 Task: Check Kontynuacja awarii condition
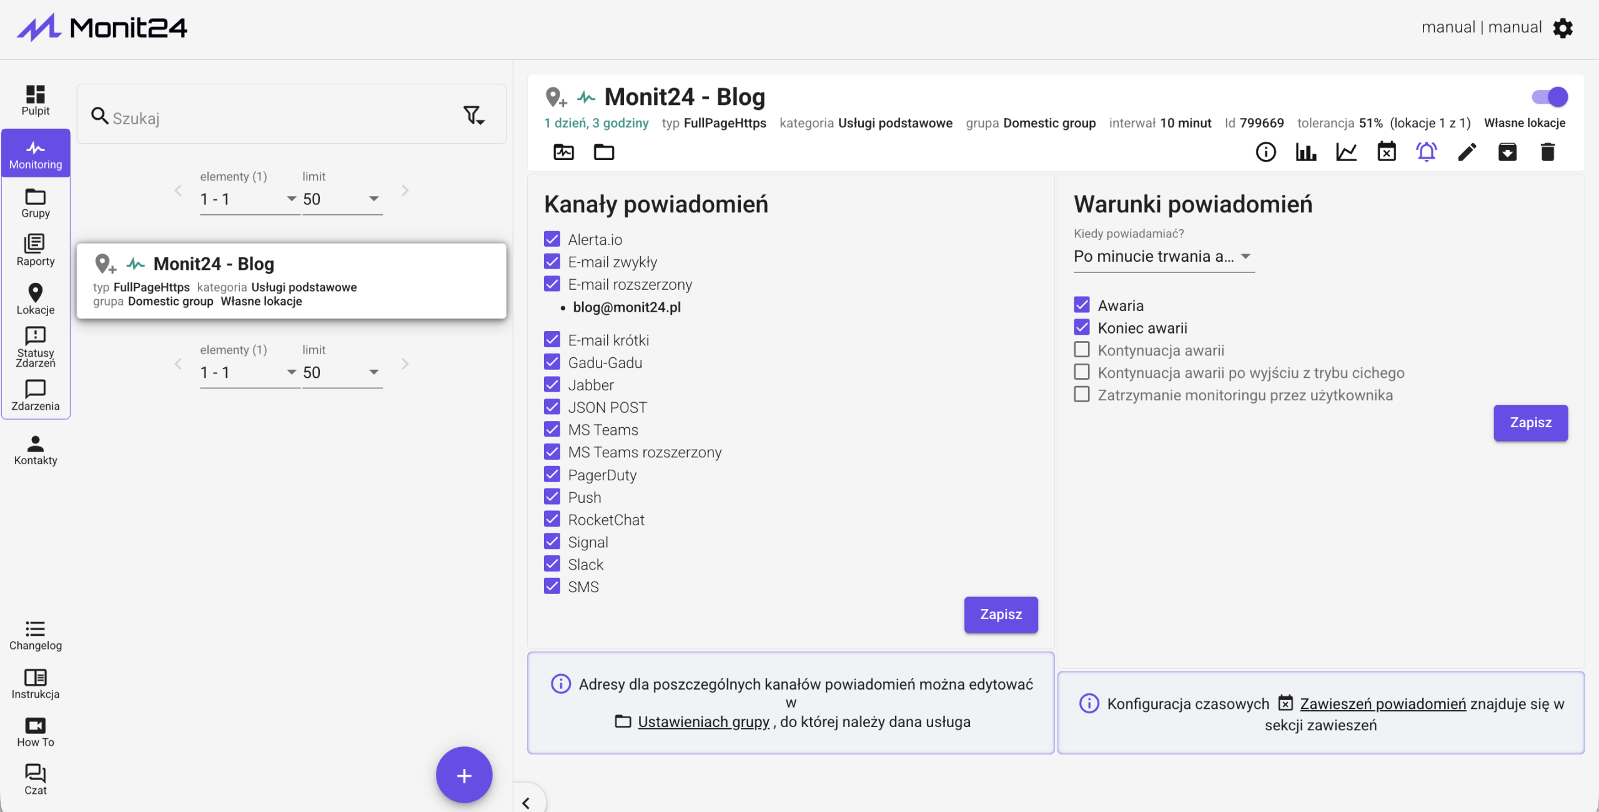click(1082, 350)
